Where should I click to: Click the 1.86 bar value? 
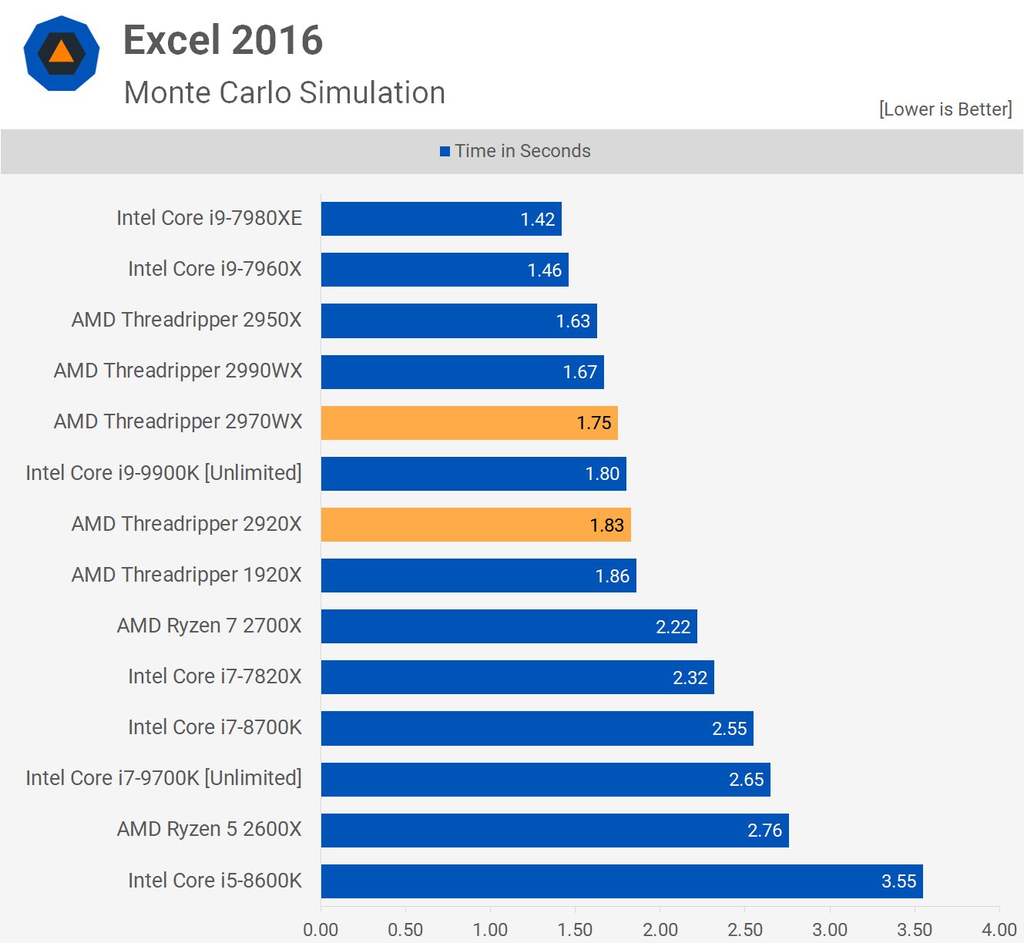613,576
